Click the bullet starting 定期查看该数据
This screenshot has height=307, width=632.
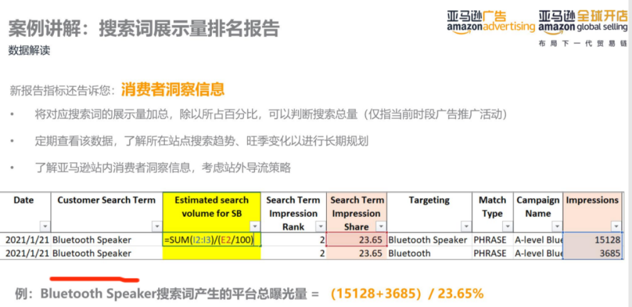coord(201,142)
